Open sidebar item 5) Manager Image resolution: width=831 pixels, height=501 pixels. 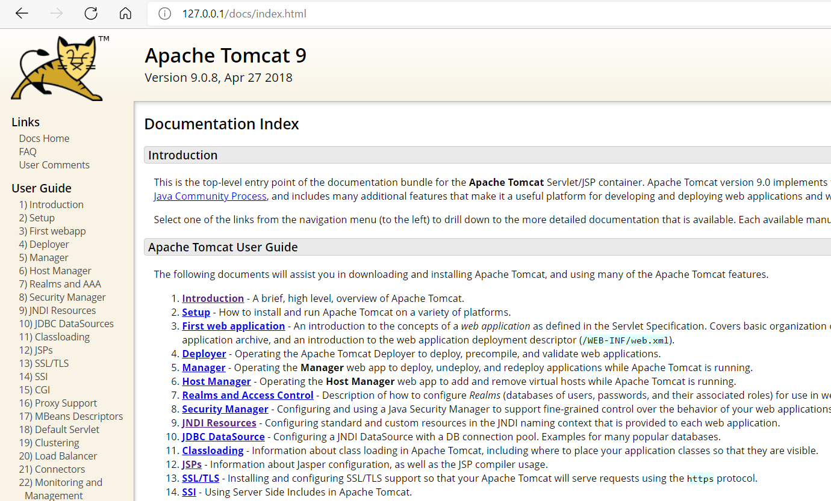click(44, 257)
